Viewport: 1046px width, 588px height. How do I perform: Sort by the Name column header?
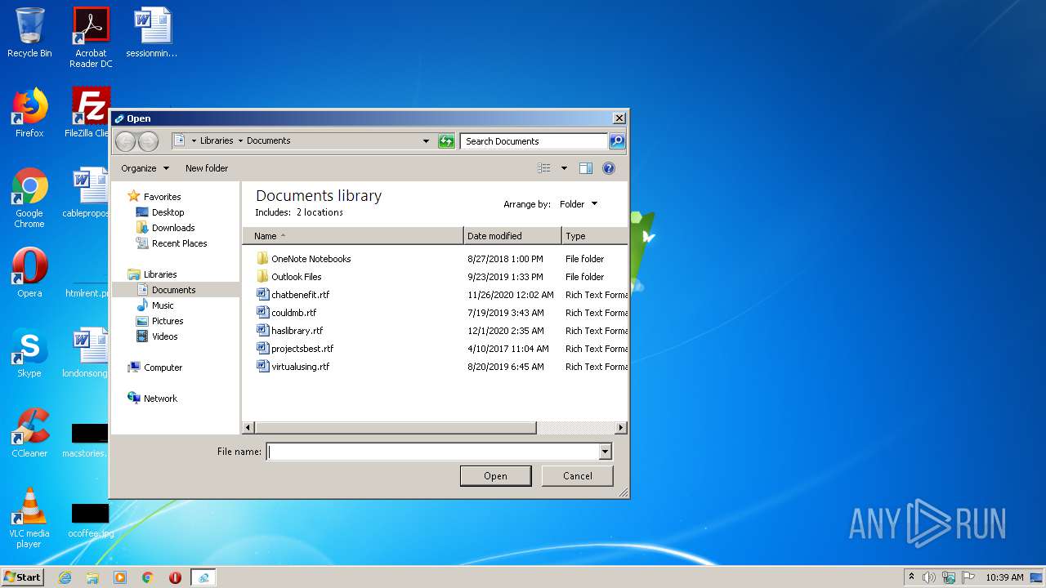[x=353, y=236]
